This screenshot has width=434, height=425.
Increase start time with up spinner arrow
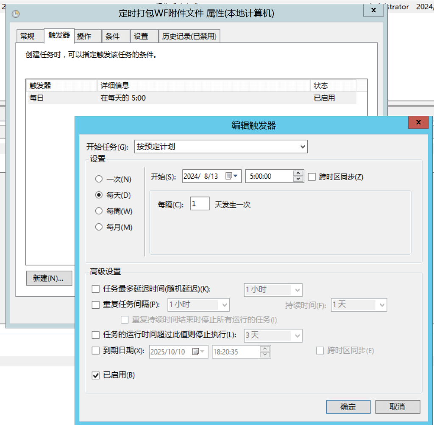[x=298, y=173]
